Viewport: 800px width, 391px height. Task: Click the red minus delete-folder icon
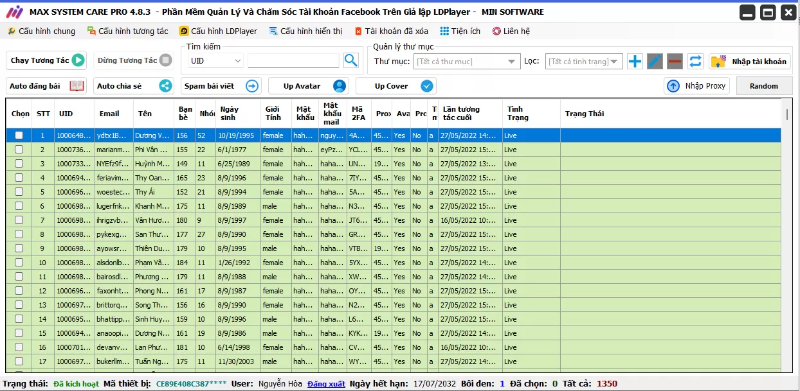click(675, 62)
